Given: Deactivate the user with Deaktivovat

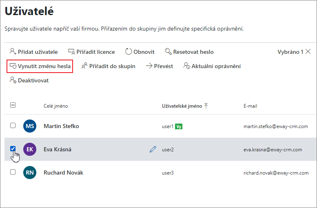Looking at the screenshot, I should point(29,80).
